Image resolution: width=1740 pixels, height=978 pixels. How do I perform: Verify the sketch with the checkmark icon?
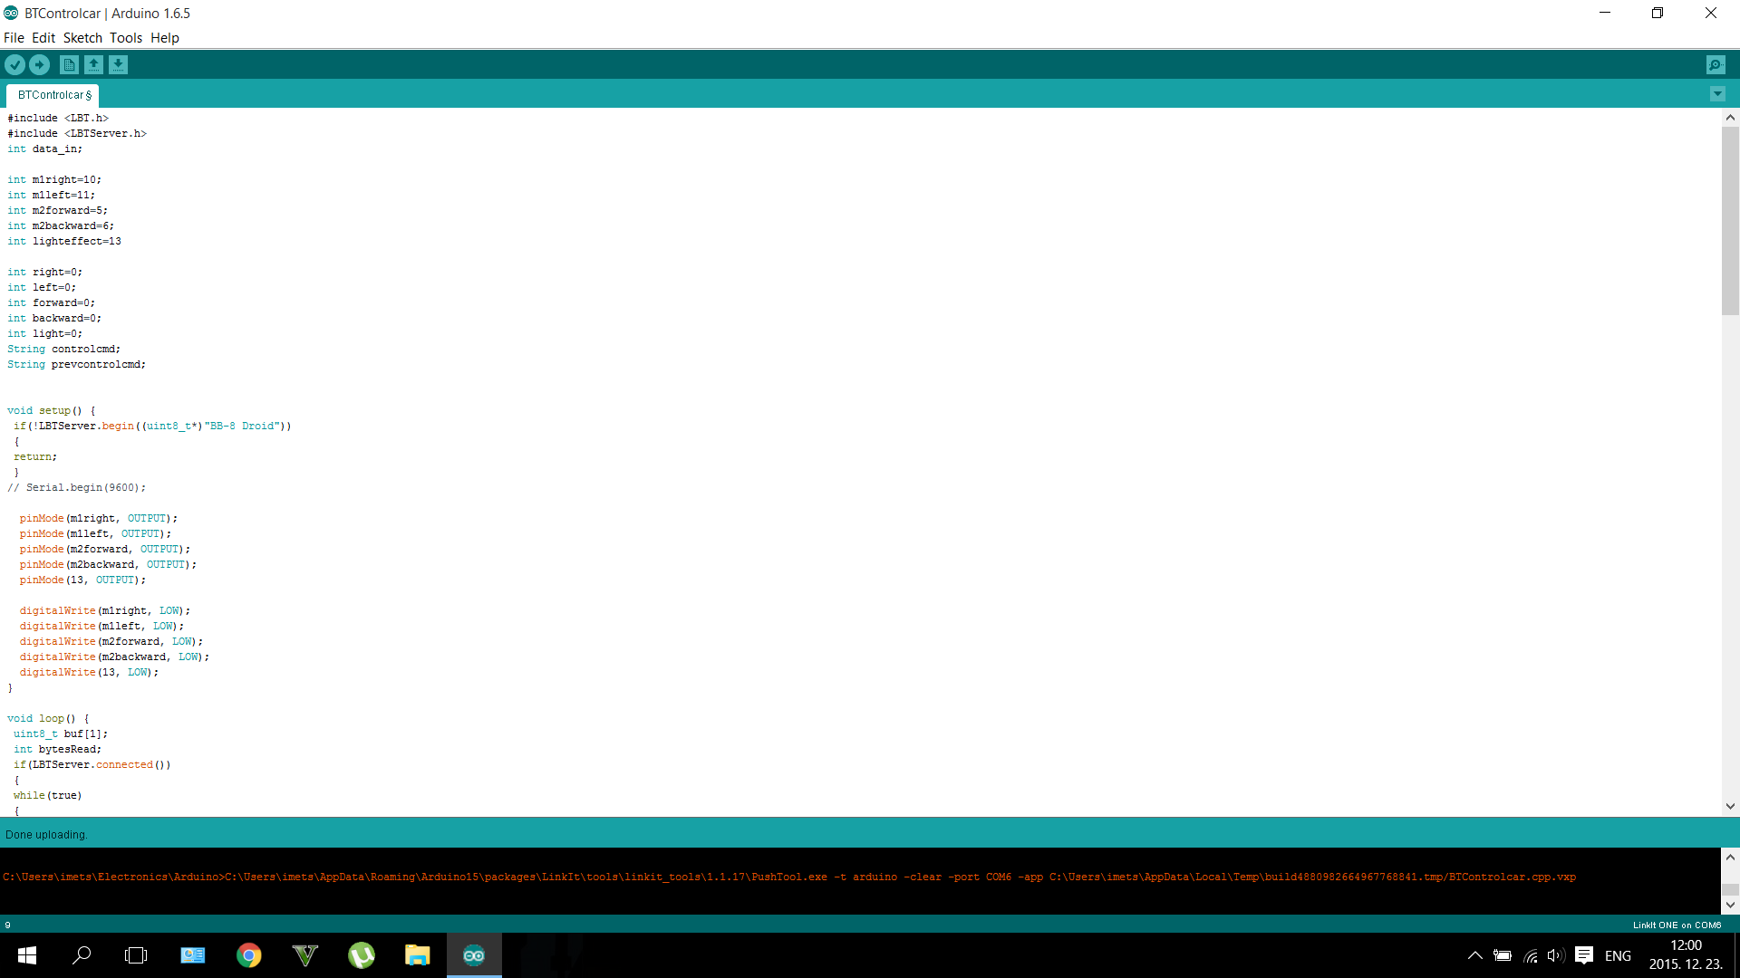[14, 64]
